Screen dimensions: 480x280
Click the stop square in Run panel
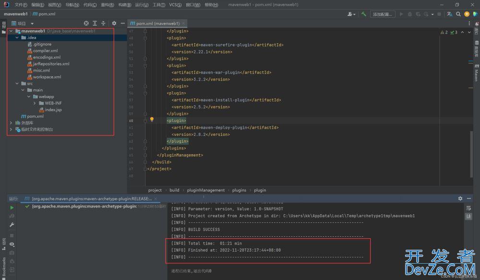coord(12,235)
